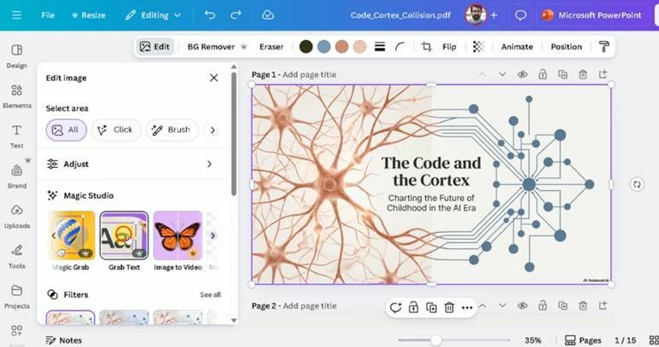
Task: Toggle the lock on Page 1
Action: (x=543, y=75)
